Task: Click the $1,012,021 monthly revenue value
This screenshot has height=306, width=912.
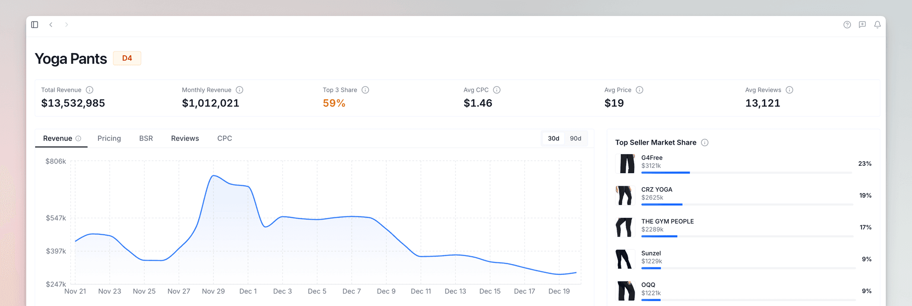Action: tap(211, 103)
